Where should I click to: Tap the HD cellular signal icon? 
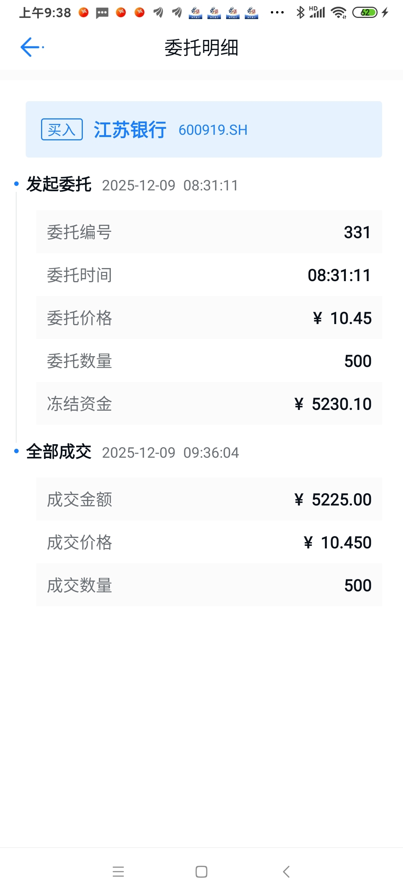[317, 13]
